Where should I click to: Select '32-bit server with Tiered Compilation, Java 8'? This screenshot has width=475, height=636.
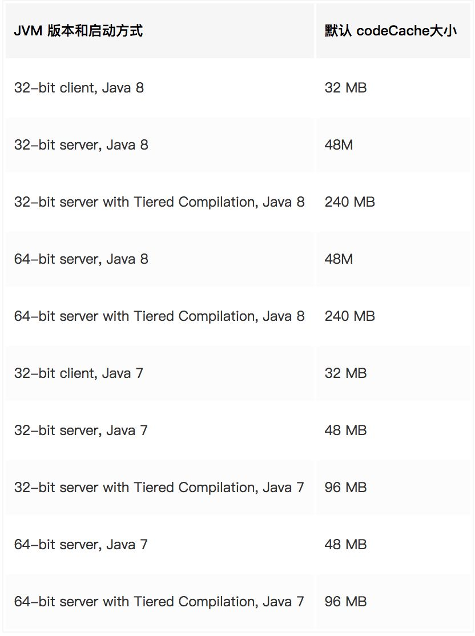pos(159,203)
